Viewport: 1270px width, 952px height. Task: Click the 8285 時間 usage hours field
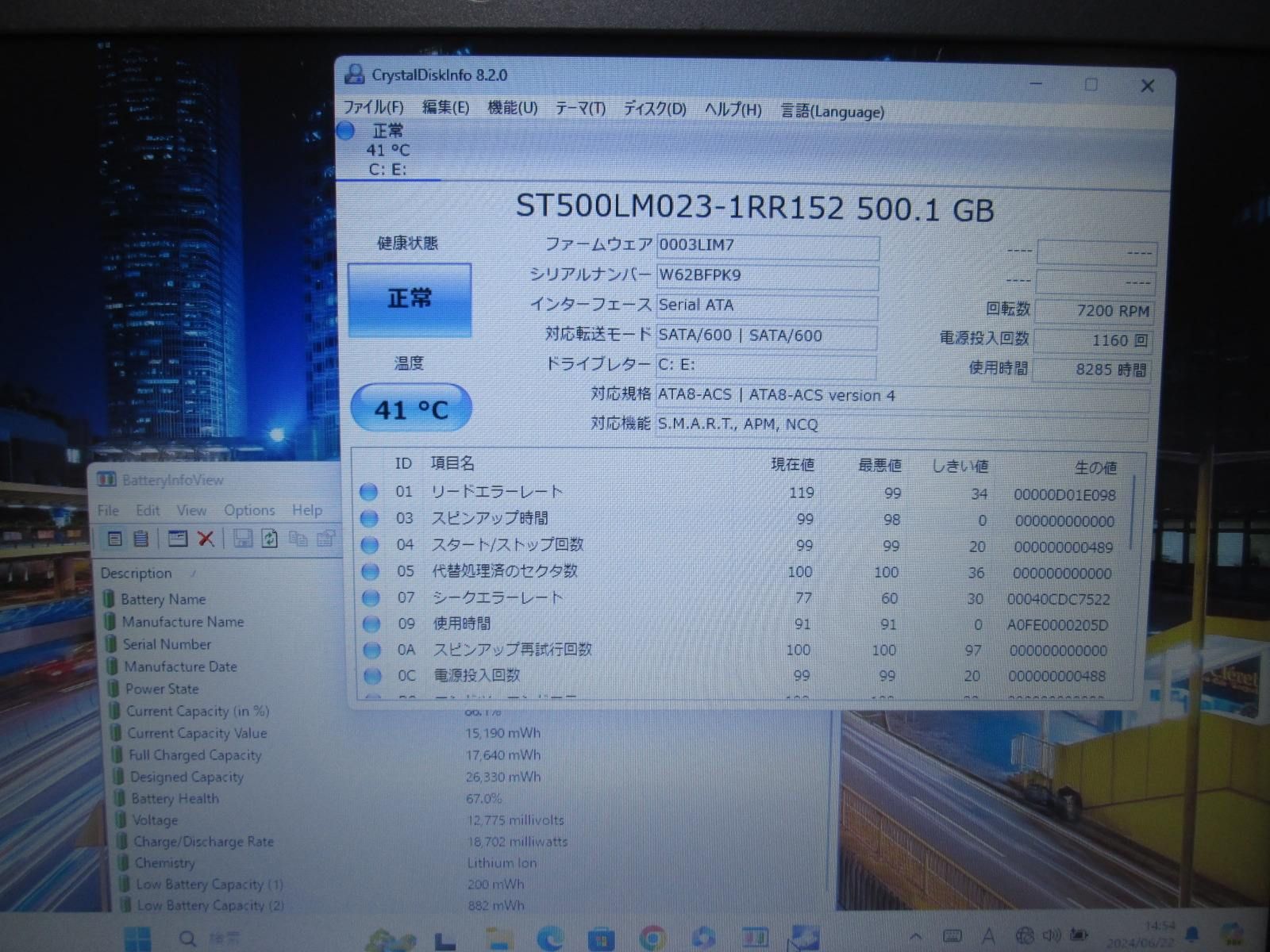tap(1092, 370)
